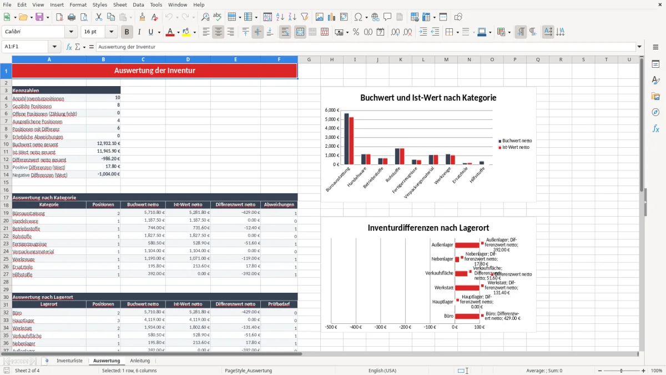Click the Clear Direct Formatting icon
This screenshot has height=375, width=666.
(154, 17)
